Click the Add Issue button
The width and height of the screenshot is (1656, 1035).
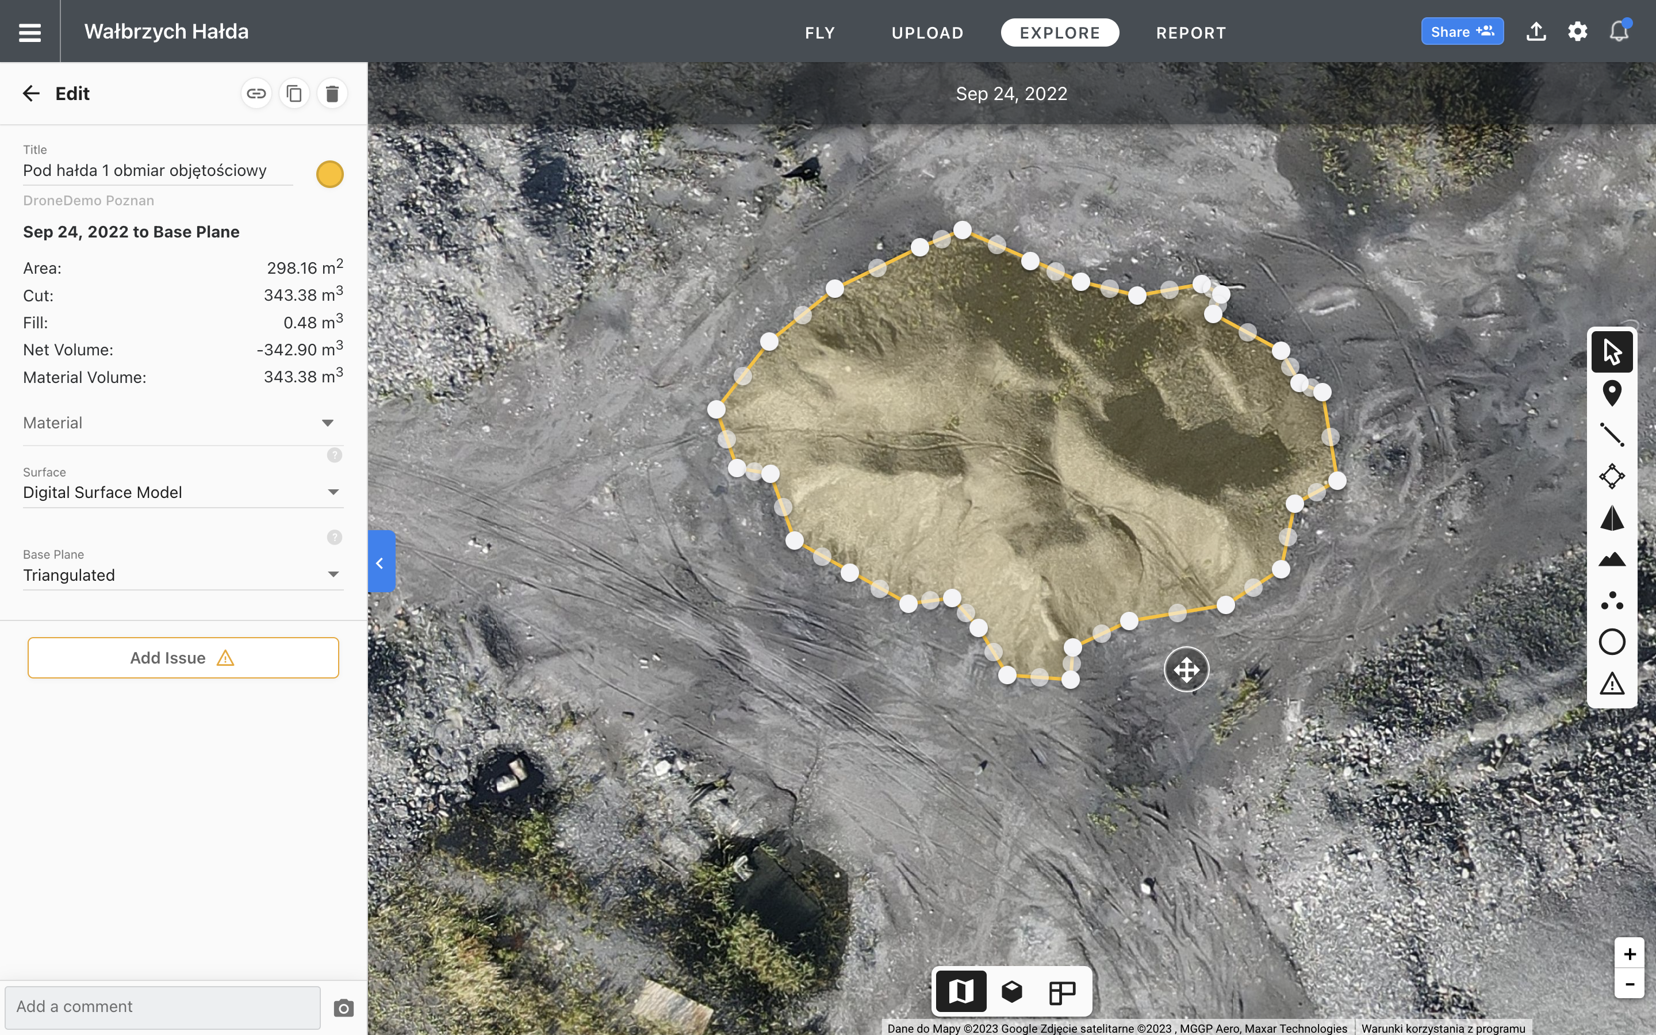click(183, 658)
